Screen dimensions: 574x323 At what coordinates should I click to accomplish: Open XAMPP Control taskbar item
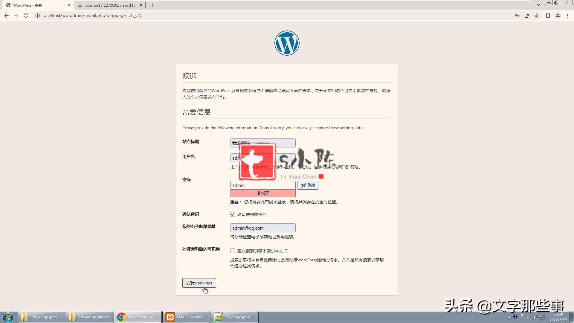click(186, 317)
